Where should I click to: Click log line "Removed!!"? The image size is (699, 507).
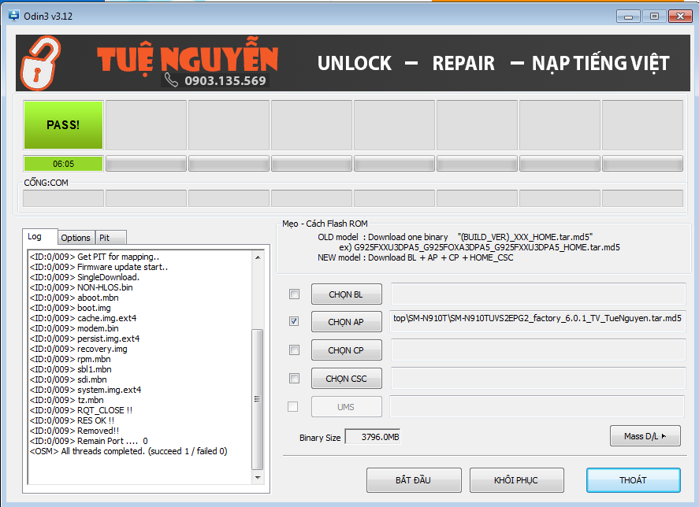tap(74, 431)
